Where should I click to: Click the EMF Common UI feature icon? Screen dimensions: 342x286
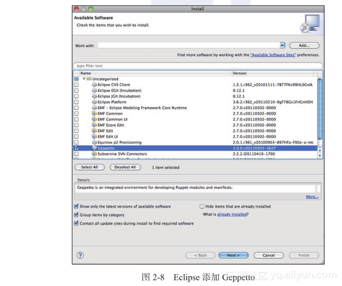tap(94, 119)
